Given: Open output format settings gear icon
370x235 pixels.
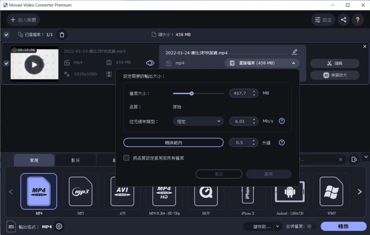Looking at the screenshot, I should pyautogui.click(x=59, y=227).
